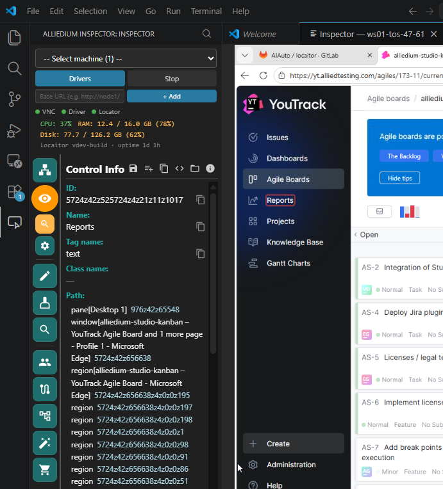Screen dimensions: 443x489
Task: Click the Hide tips button
Action: pyautogui.click(x=399, y=178)
